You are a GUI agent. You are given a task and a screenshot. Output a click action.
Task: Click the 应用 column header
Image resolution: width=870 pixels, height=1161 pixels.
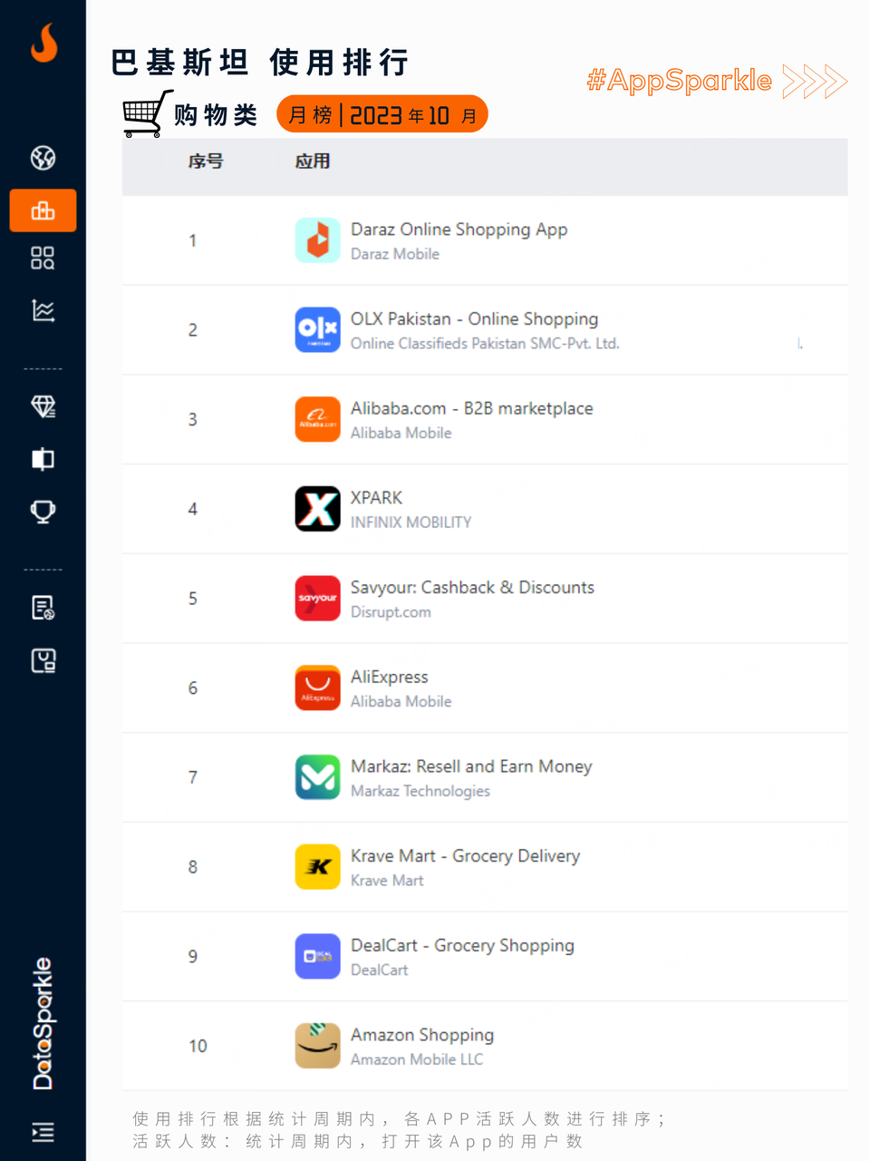click(x=313, y=161)
